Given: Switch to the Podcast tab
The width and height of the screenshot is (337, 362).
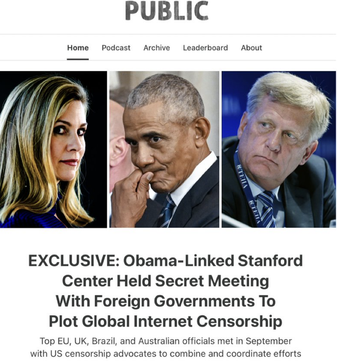Looking at the screenshot, I should pyautogui.click(x=116, y=48).
